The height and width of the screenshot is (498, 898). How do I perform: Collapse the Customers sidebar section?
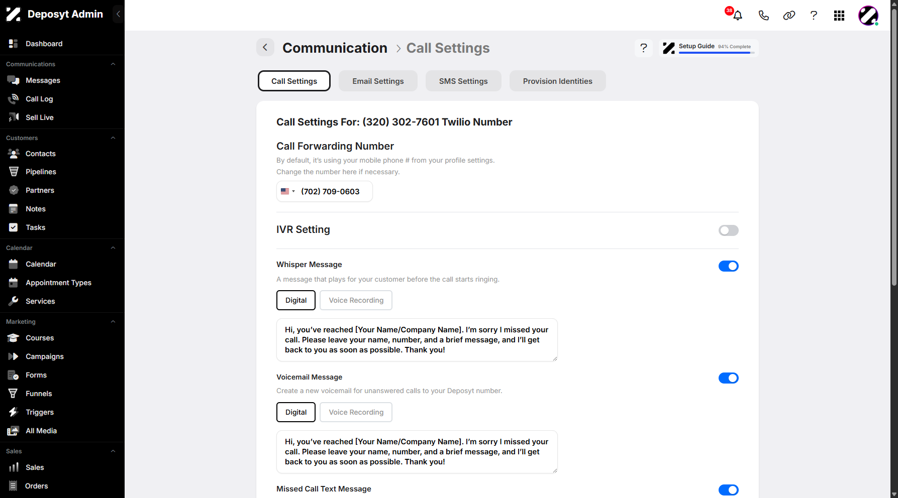(x=113, y=138)
